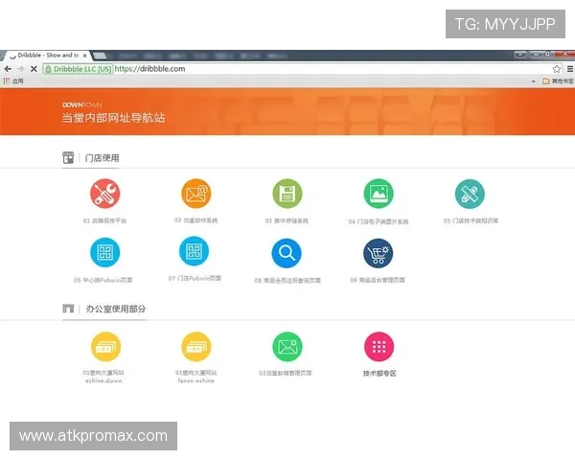
Task: Open the 06 center Pubwin page icon
Action: pyautogui.click(x=104, y=252)
